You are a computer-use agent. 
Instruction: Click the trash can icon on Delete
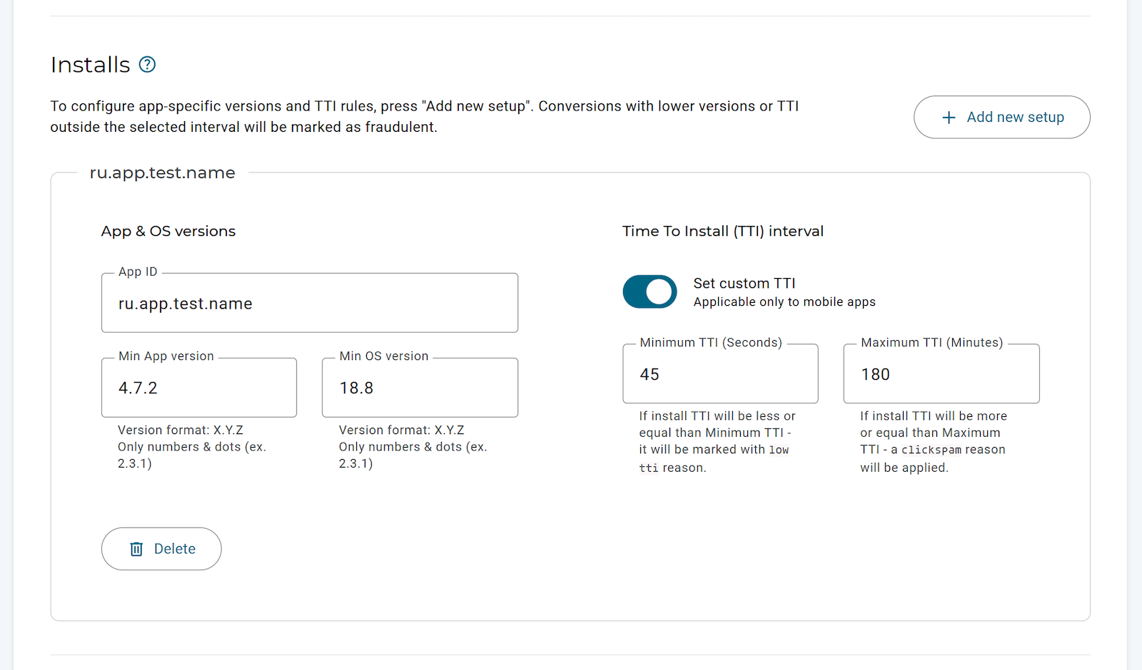click(x=136, y=549)
